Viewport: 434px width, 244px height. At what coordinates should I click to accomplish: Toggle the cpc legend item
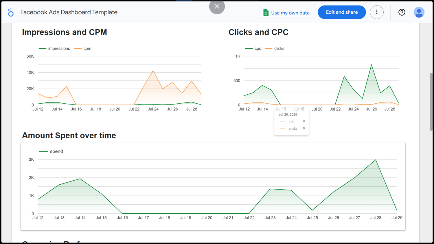coord(253,49)
